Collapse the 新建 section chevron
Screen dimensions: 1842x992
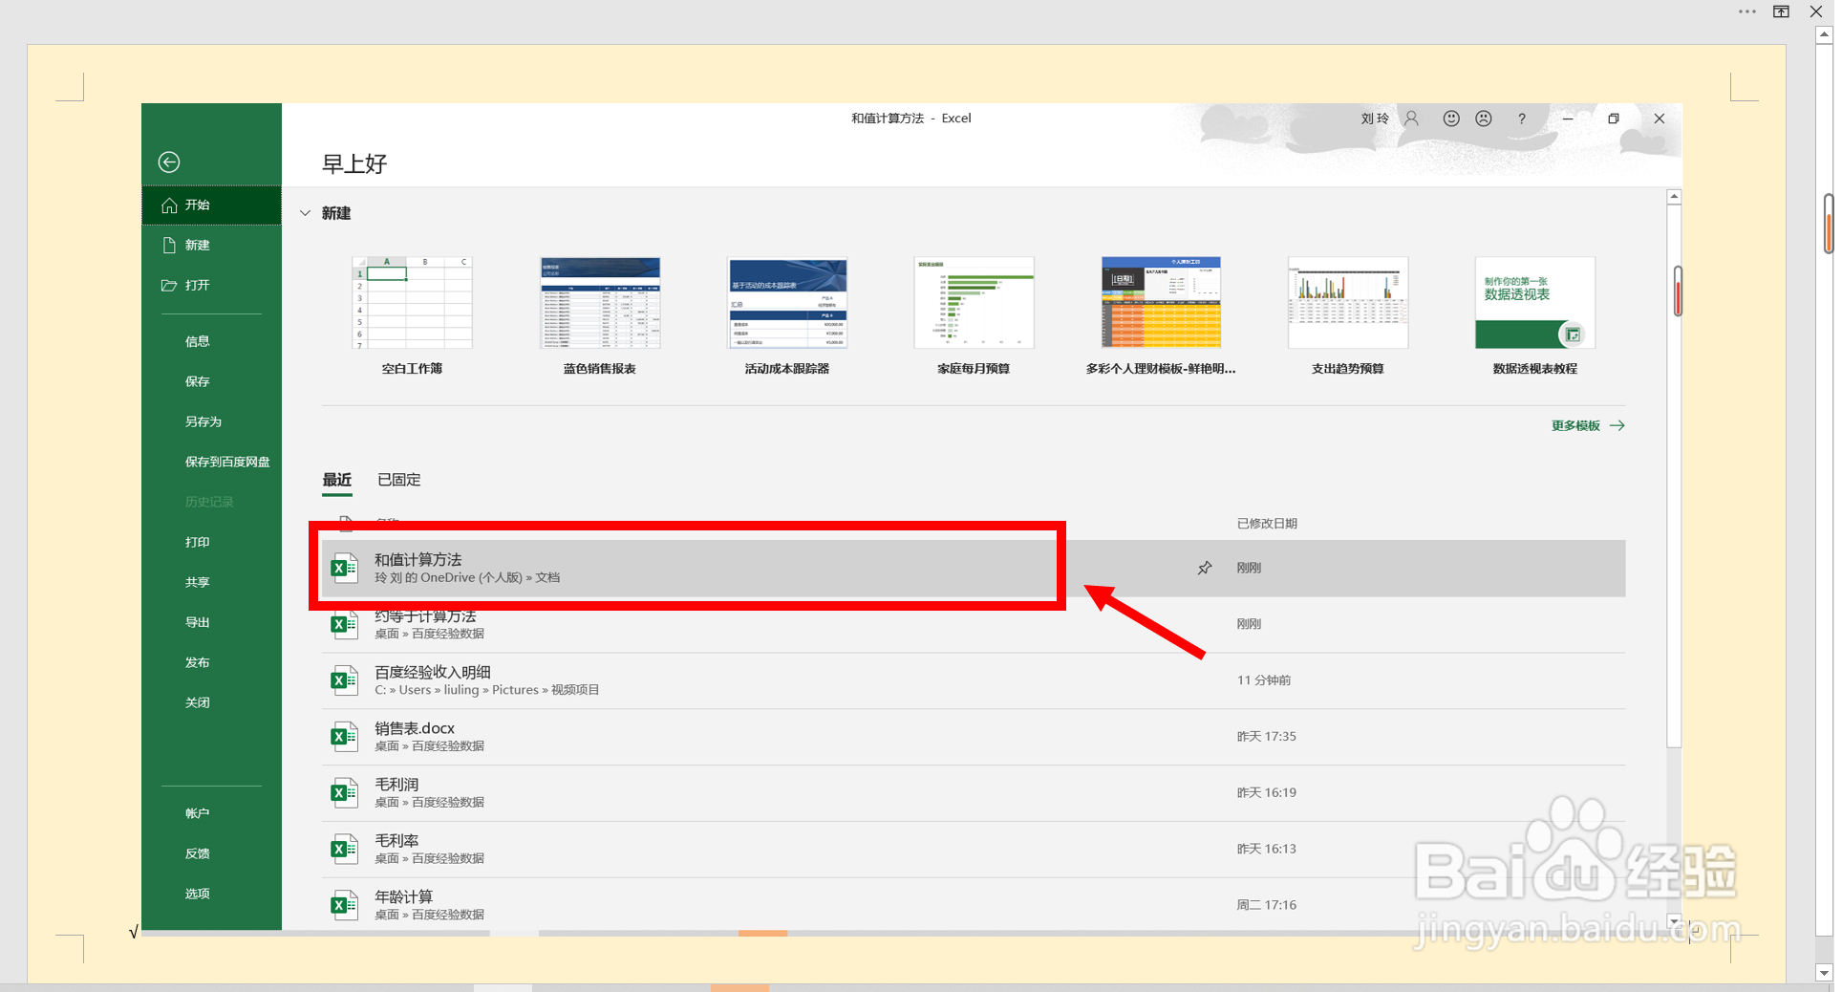coord(305,213)
